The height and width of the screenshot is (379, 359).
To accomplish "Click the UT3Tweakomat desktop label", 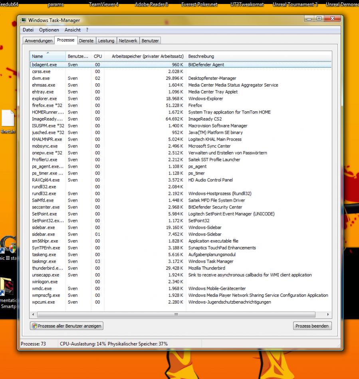I will (x=247, y=4).
